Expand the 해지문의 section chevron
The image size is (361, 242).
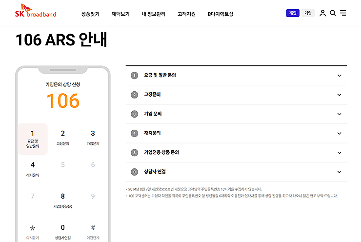pyautogui.click(x=340, y=133)
